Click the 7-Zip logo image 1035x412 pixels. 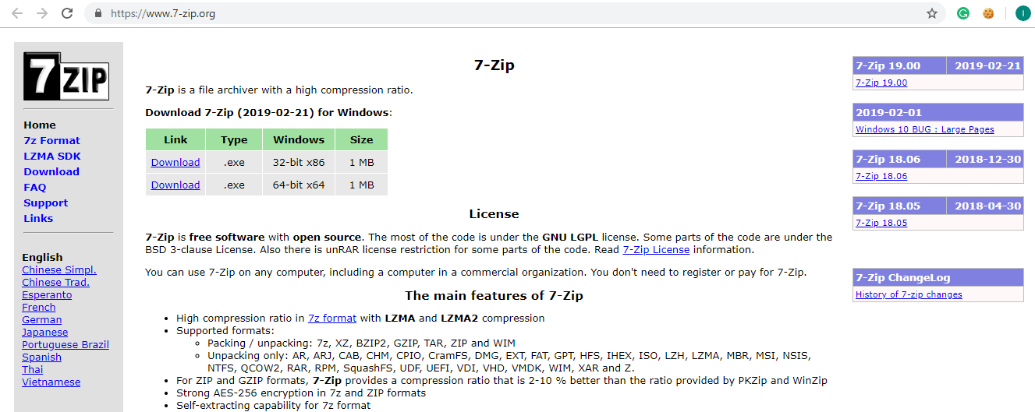[66, 76]
